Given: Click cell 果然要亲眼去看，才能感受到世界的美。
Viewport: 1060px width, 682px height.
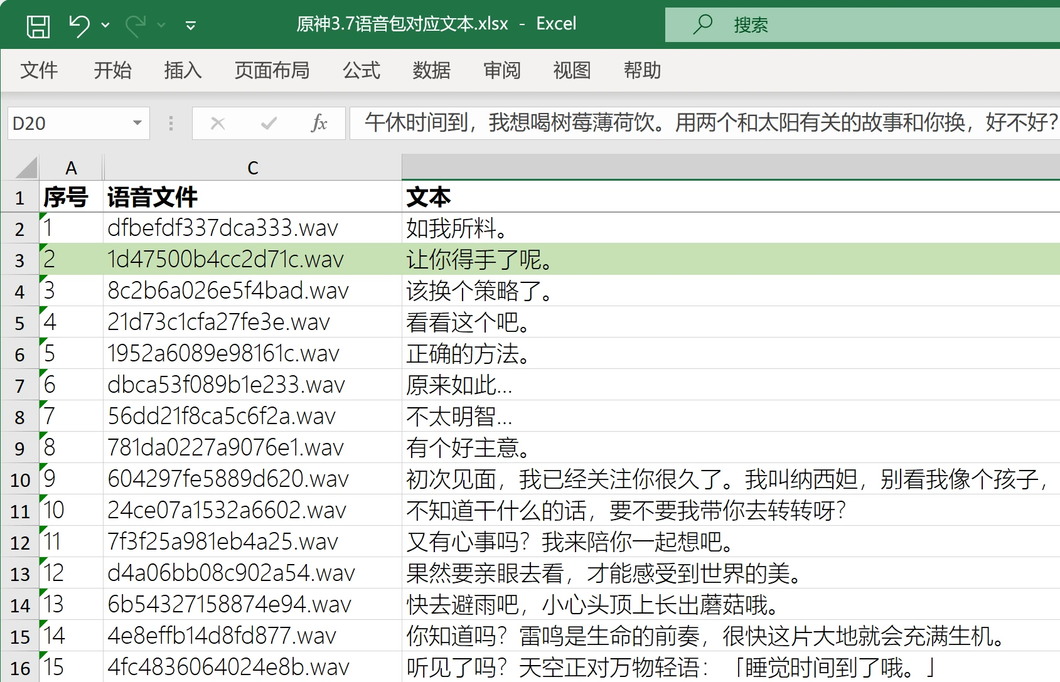Looking at the screenshot, I should tap(731, 573).
